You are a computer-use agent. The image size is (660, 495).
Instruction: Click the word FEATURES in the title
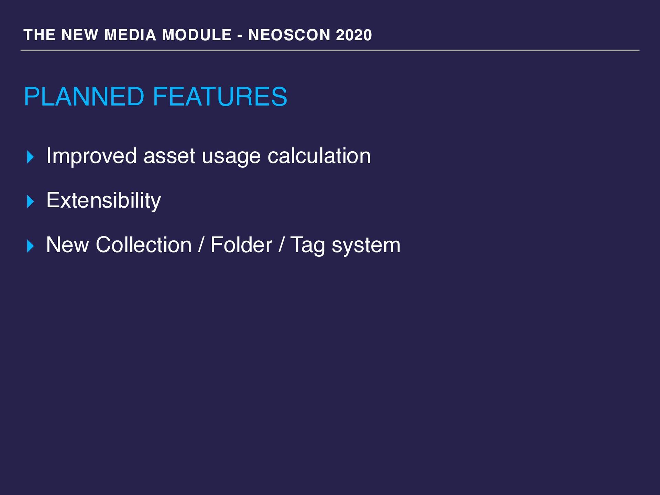tap(220, 97)
